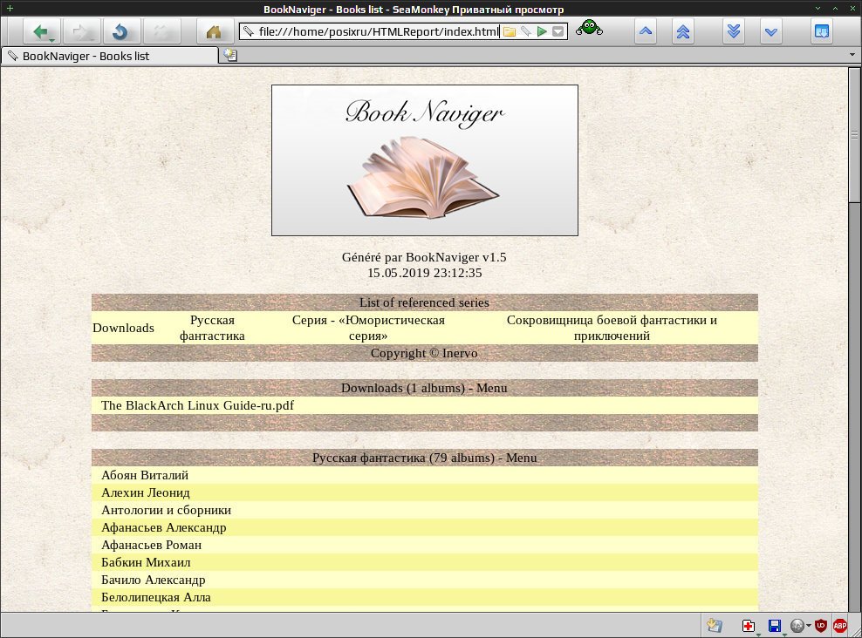Click the gray globe status bar icon
862x638 pixels.
click(x=797, y=626)
